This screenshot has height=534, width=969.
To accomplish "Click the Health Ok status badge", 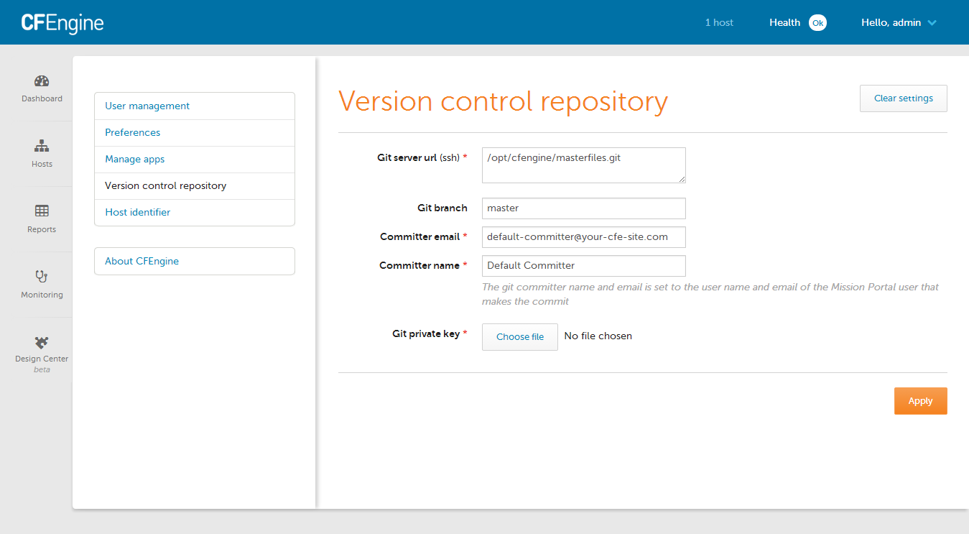I will click(x=817, y=23).
